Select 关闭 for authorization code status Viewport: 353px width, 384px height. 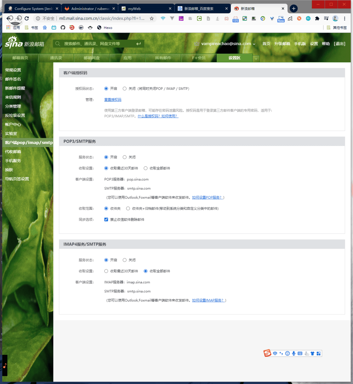coord(125,89)
